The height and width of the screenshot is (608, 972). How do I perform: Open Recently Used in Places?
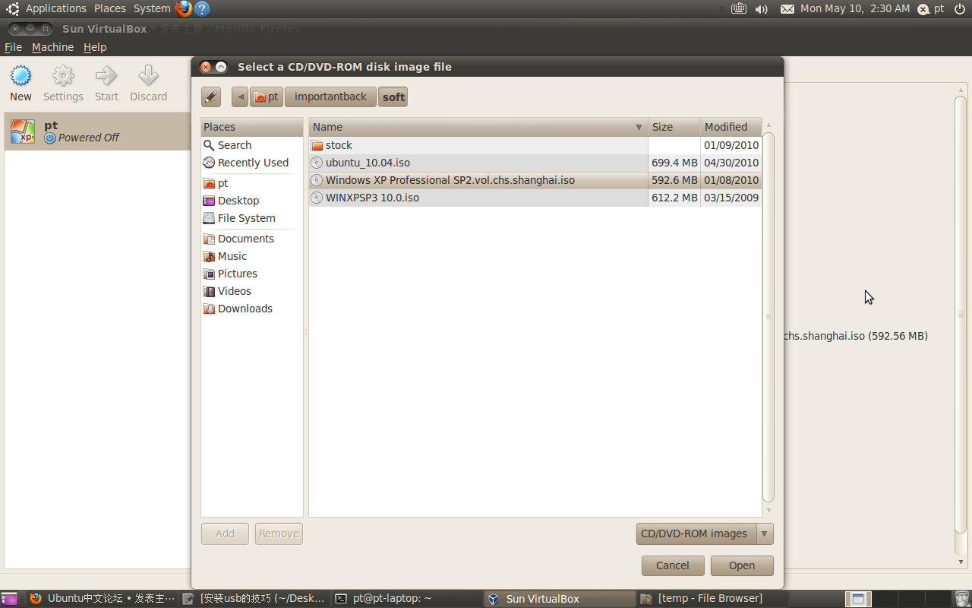click(252, 163)
